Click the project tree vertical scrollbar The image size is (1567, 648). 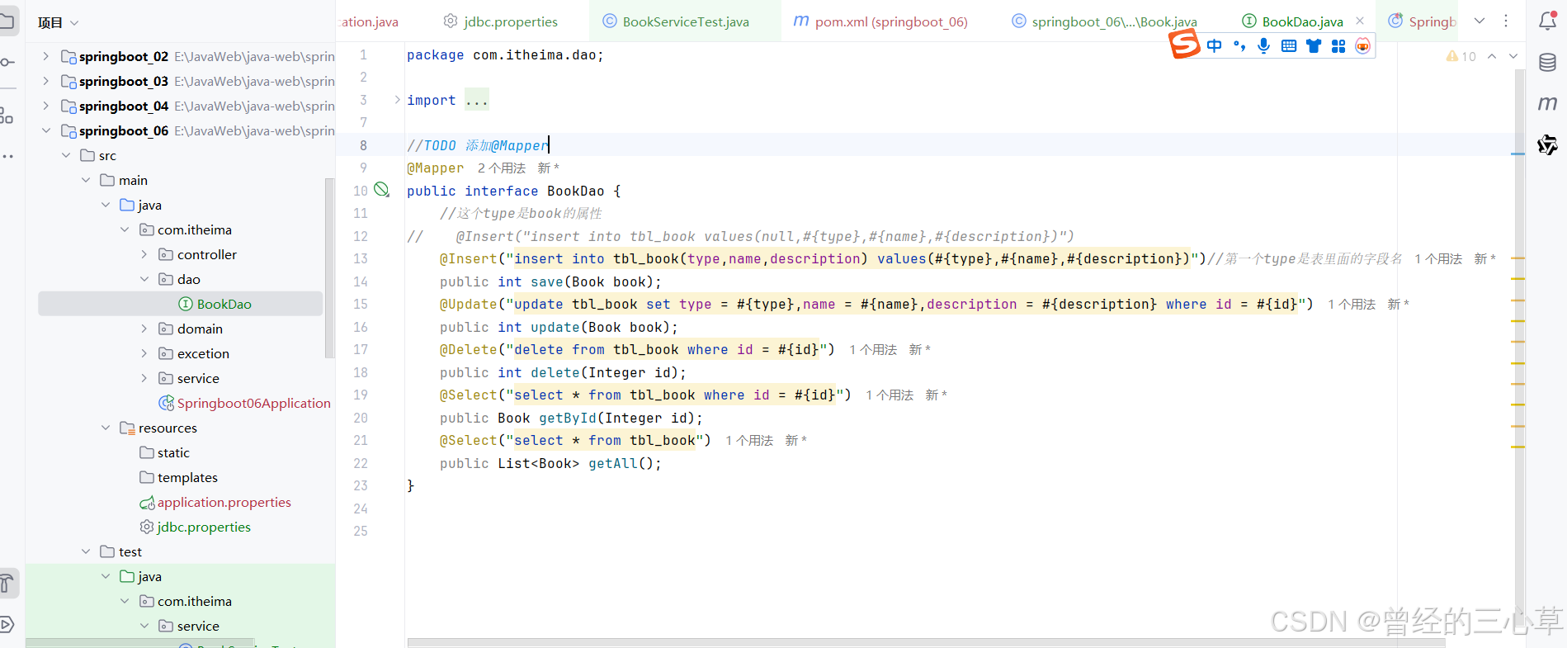pos(329,268)
